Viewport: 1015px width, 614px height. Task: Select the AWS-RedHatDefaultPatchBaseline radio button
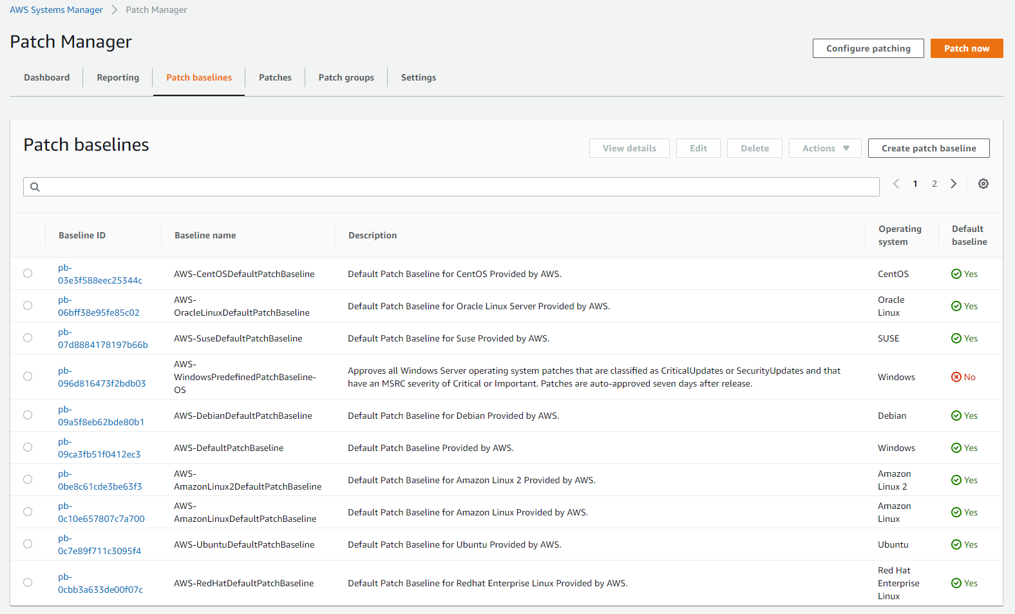coord(28,582)
